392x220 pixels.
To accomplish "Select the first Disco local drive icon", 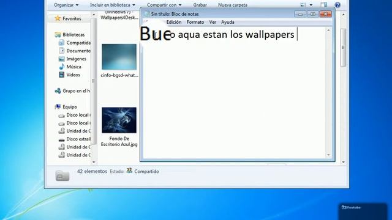I will click(x=61, y=116).
